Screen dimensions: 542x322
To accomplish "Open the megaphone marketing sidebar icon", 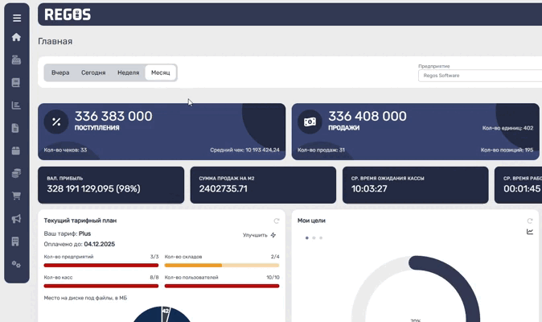I will point(16,219).
